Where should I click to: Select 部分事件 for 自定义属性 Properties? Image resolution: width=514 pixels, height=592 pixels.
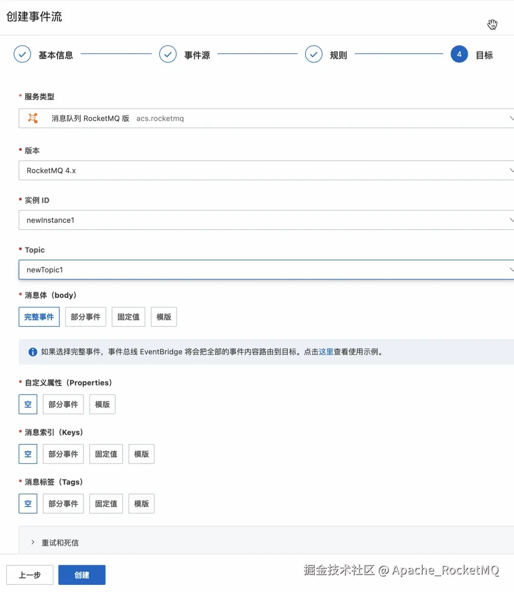[63, 405]
